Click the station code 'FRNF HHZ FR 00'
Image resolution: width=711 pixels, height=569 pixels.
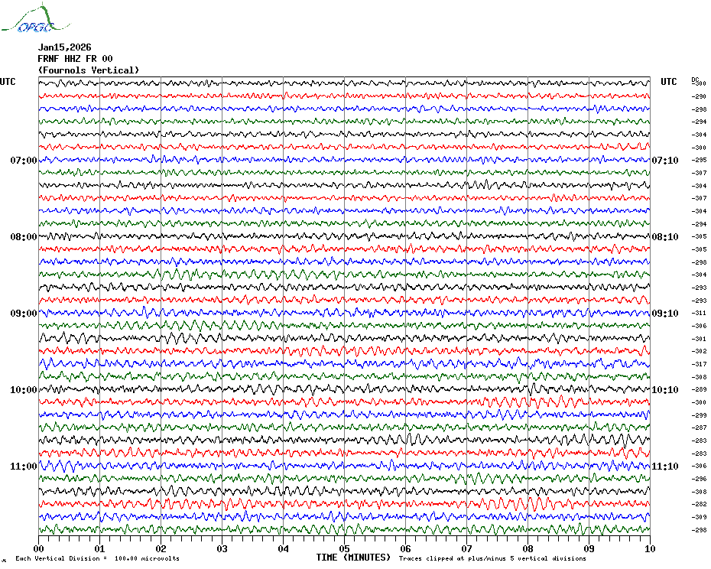point(75,59)
